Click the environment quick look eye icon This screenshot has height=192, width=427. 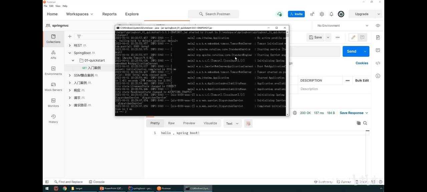tap(378, 26)
